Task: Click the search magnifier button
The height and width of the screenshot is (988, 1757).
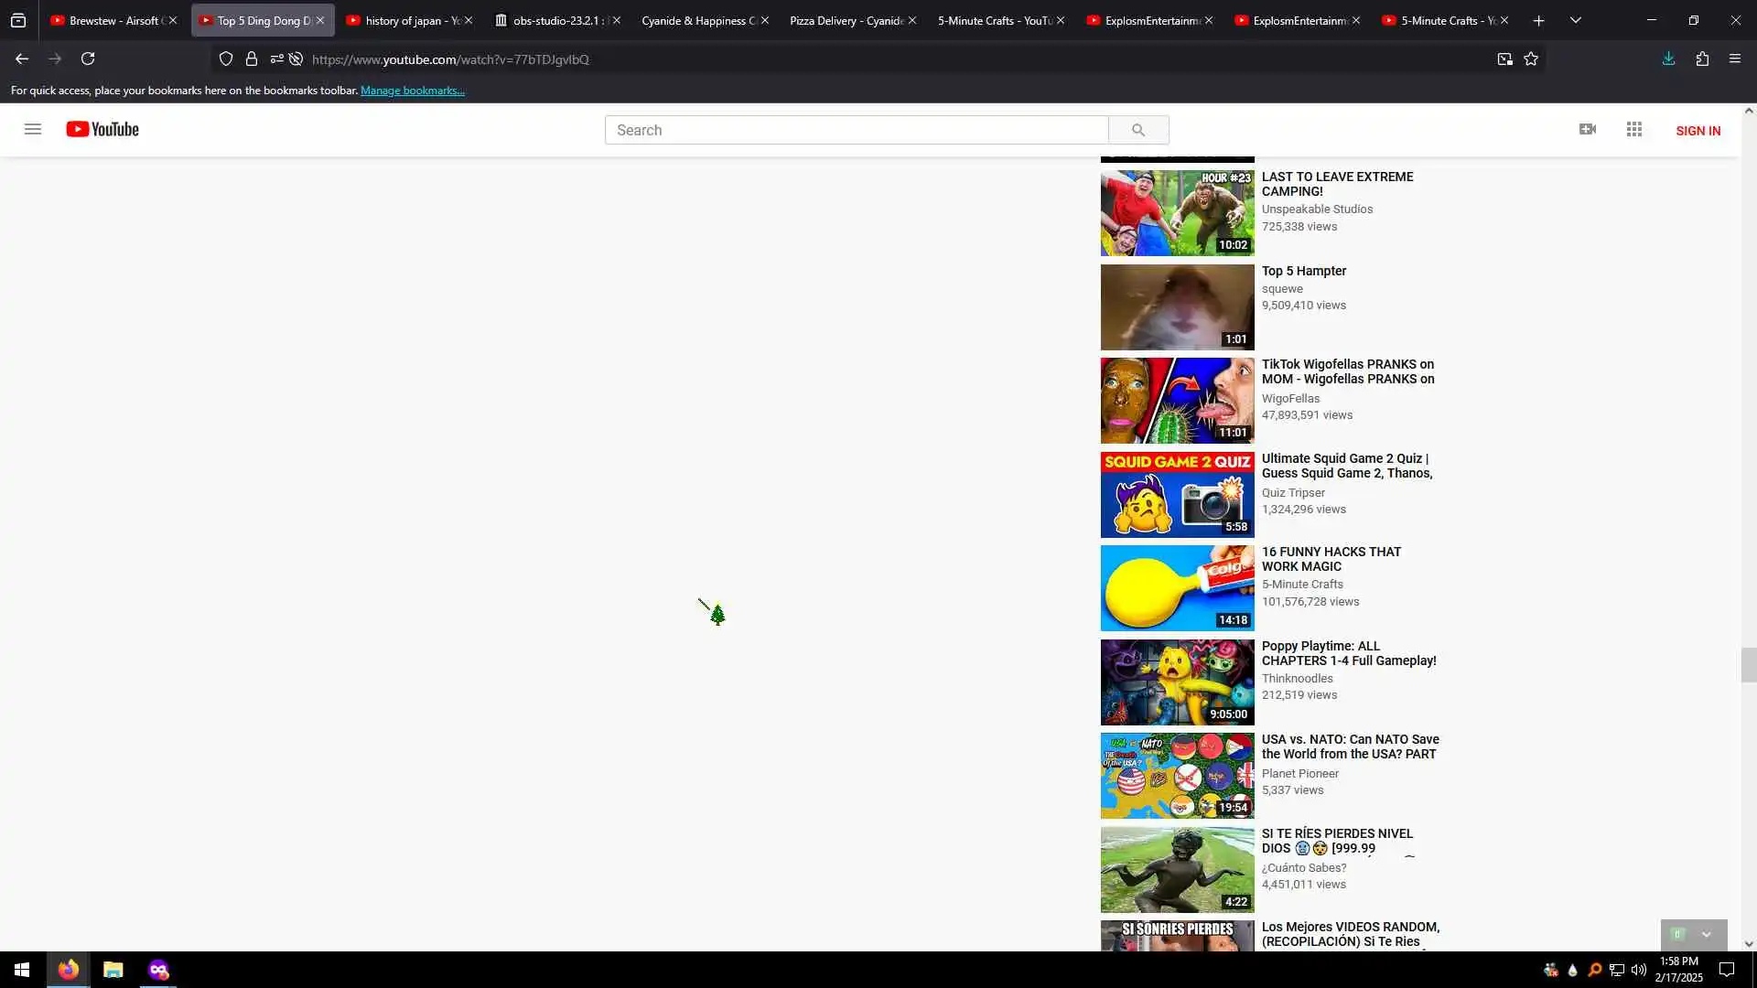Action: [x=1137, y=130]
